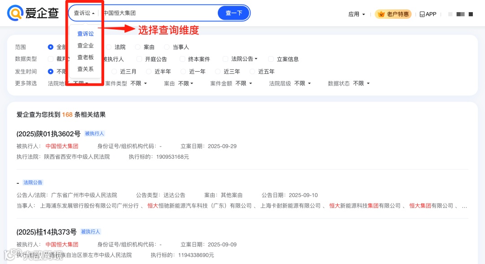Click filing date 2025-09-29
The image size is (485, 264).
[x=222, y=146]
